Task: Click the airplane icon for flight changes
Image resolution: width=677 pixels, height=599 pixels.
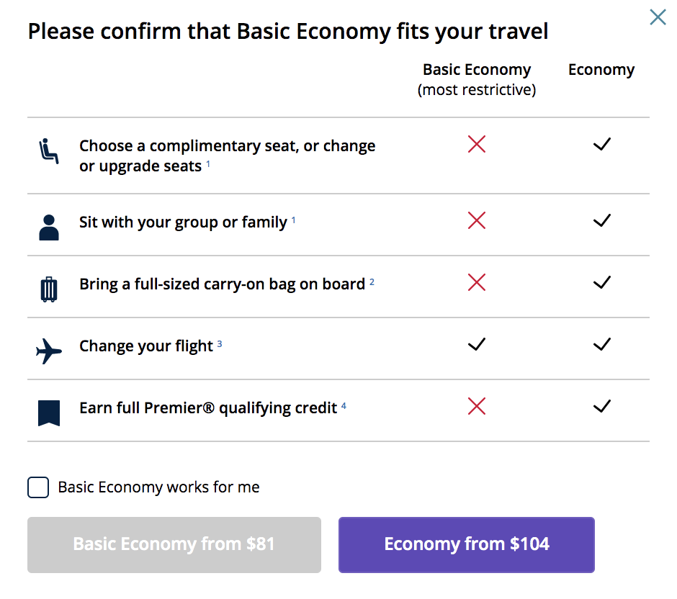Action: 48,345
